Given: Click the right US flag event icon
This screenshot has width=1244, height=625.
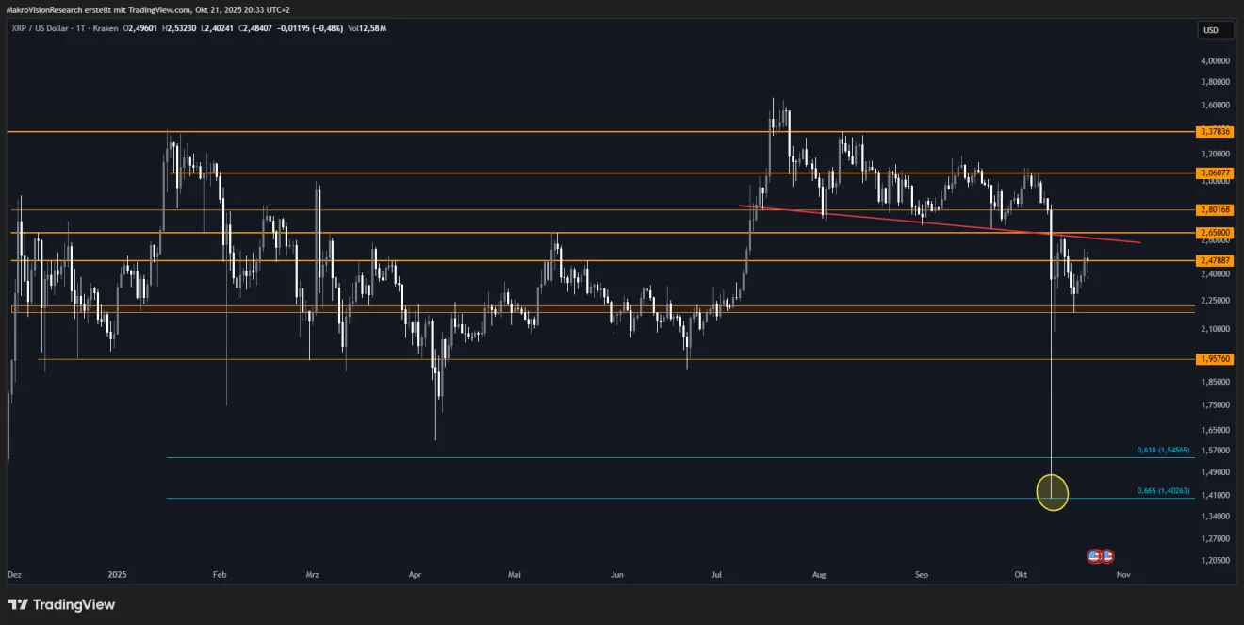Looking at the screenshot, I should click(1107, 556).
